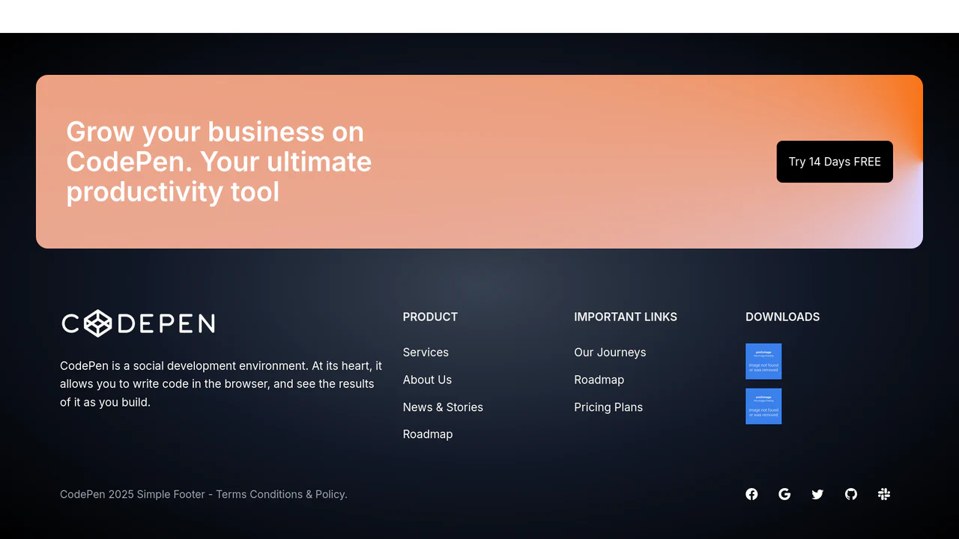The height and width of the screenshot is (539, 959).
Task: Go to About Us page
Action: click(x=427, y=380)
